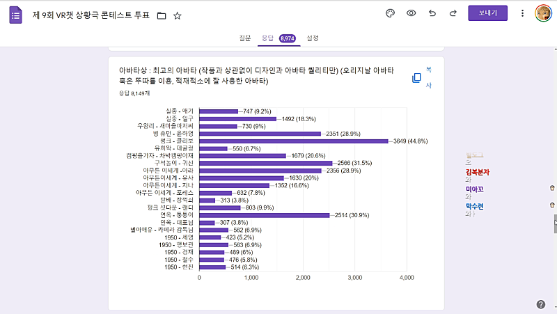Click the 1950 - 세영 row label
The width and height of the screenshot is (557, 314).
click(x=179, y=237)
